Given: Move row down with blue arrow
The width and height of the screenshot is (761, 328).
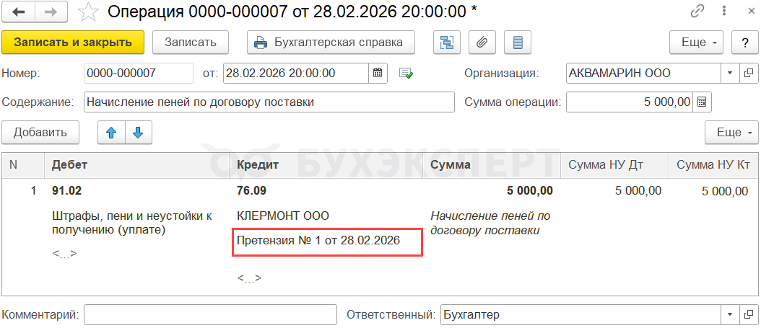Looking at the screenshot, I should pos(138,133).
